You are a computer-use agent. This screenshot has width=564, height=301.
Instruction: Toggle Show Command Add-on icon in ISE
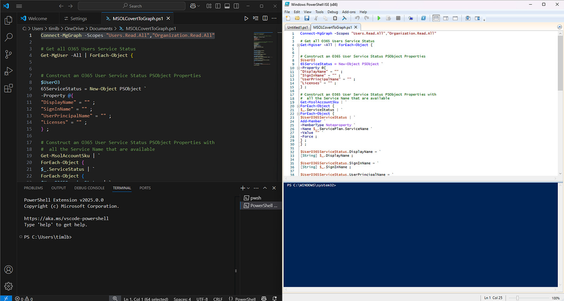pos(477,18)
